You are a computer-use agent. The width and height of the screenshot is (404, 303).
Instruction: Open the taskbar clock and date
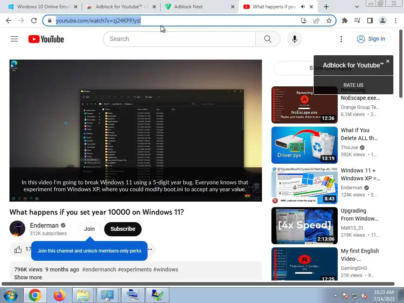coord(384,296)
